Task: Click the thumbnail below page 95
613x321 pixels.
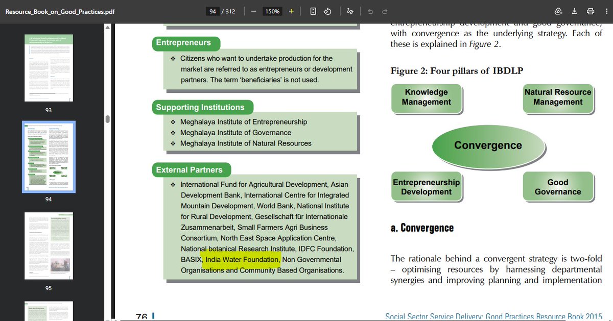Action: (x=49, y=311)
